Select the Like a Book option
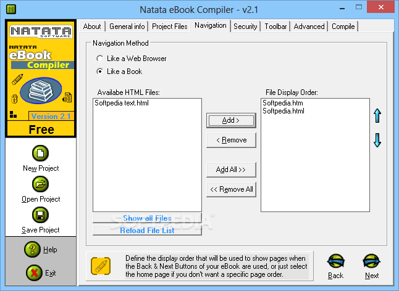The height and width of the screenshot is (291, 399). click(119, 72)
